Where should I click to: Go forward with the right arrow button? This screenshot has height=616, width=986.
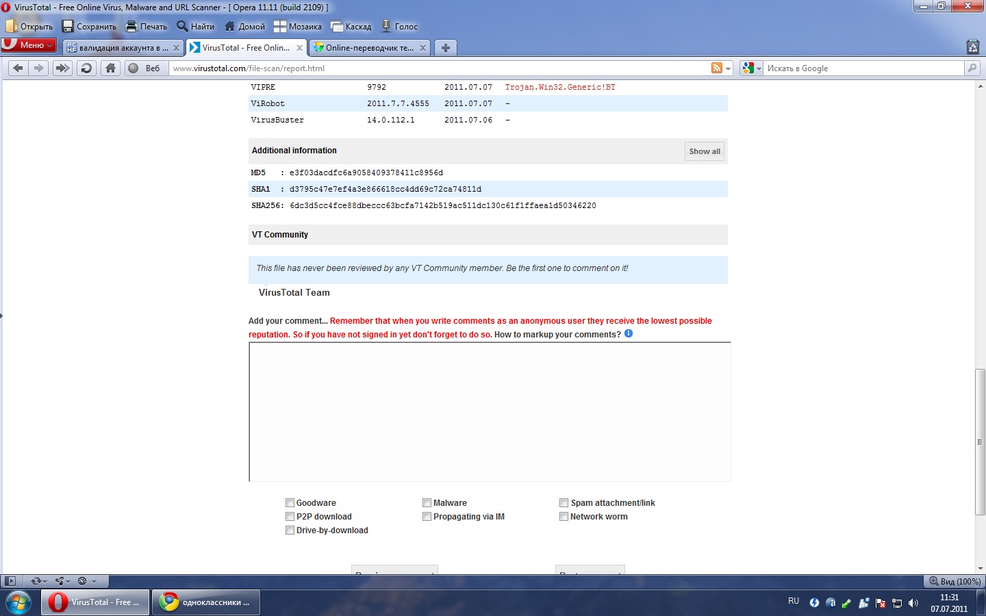38,68
